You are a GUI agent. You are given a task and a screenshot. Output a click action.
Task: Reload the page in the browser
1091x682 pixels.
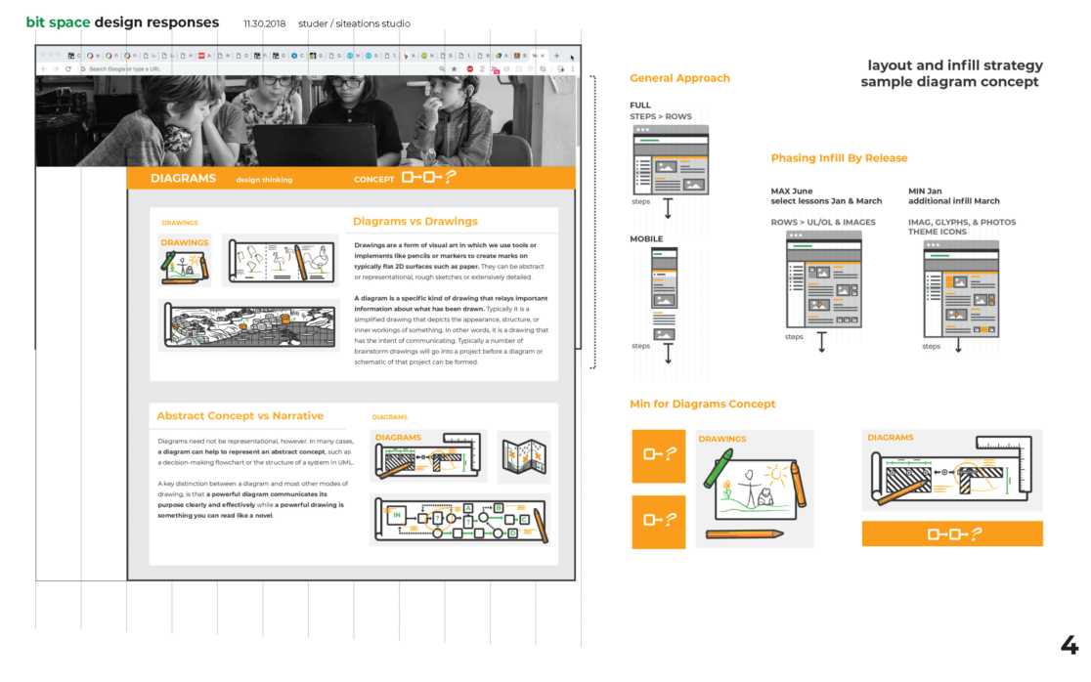pyautogui.click(x=68, y=69)
